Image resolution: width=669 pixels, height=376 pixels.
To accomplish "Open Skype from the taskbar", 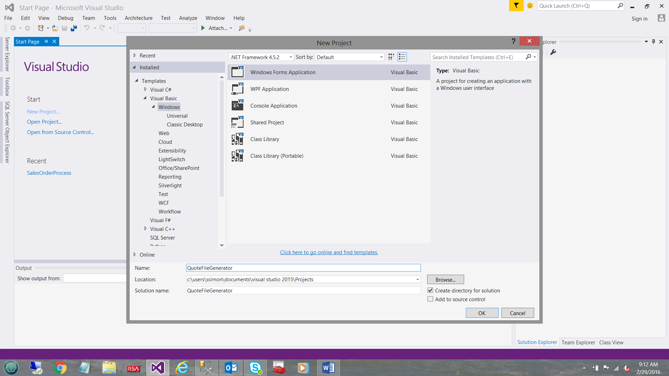I will [255, 367].
